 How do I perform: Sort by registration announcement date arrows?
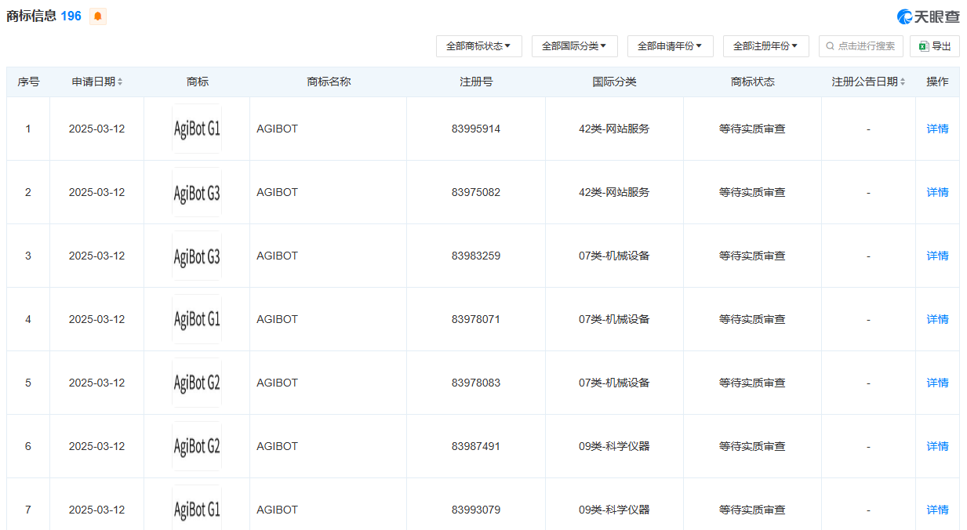tap(903, 82)
